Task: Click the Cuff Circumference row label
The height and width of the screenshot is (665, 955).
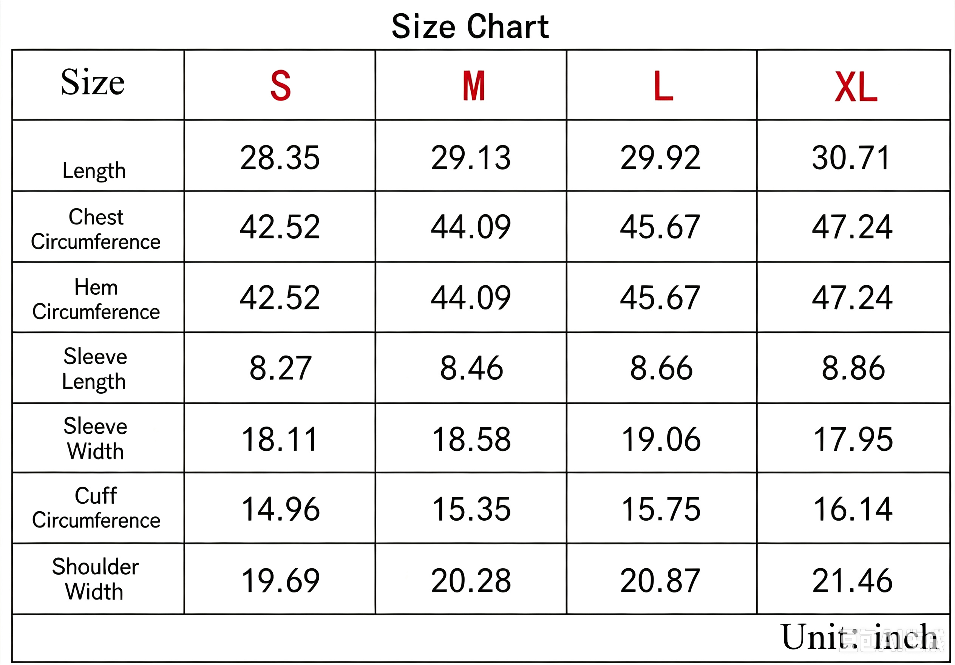Action: pos(96,508)
